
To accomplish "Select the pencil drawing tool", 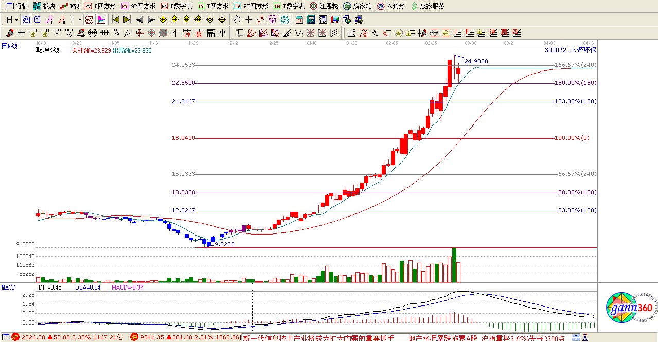I will 10,33.
